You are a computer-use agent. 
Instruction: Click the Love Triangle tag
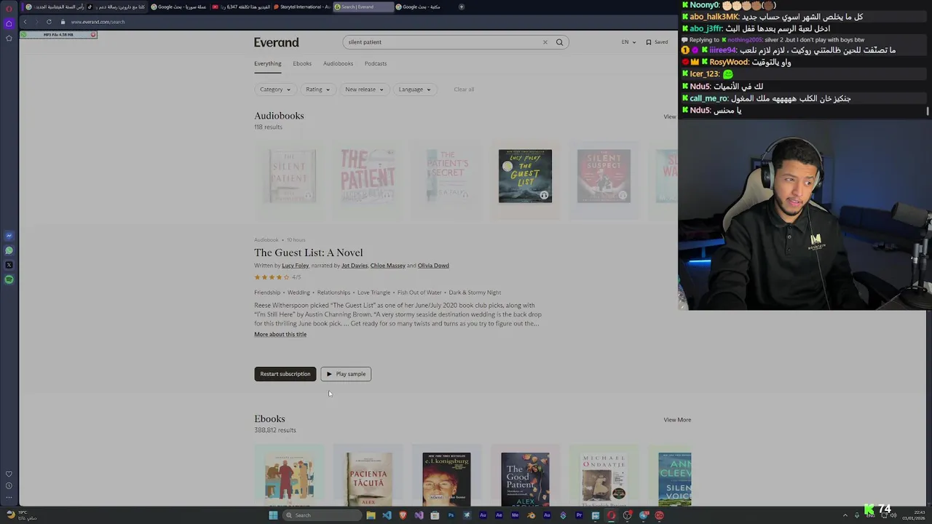coord(374,293)
